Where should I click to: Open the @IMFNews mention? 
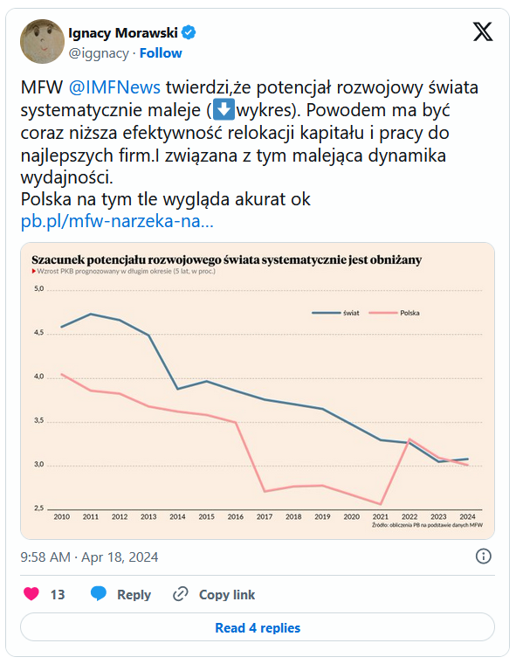[x=114, y=87]
